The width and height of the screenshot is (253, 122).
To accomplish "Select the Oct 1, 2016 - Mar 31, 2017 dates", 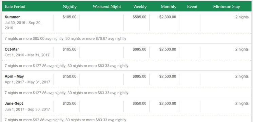I will click(27, 55).
